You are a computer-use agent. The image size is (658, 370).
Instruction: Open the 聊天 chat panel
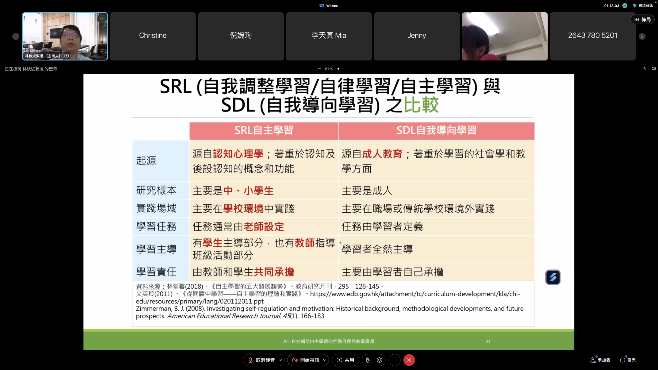[x=628, y=360]
